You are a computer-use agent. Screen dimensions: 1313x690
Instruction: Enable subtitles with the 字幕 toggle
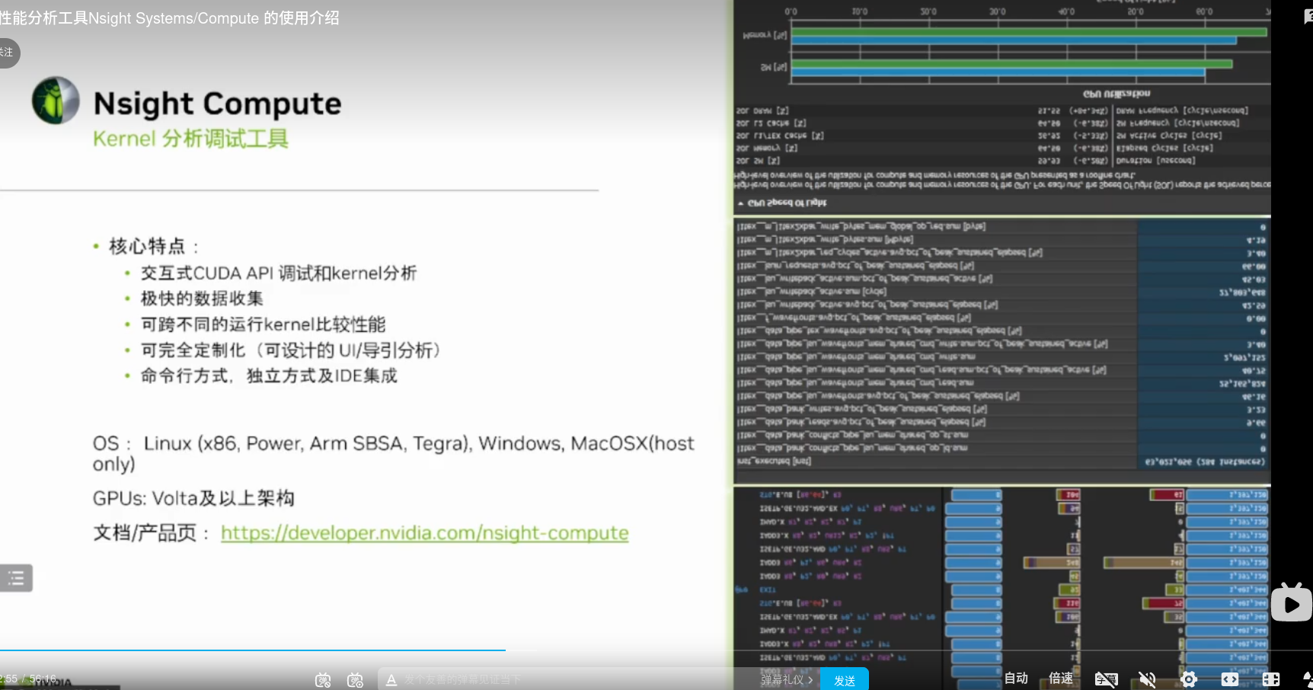1107,679
